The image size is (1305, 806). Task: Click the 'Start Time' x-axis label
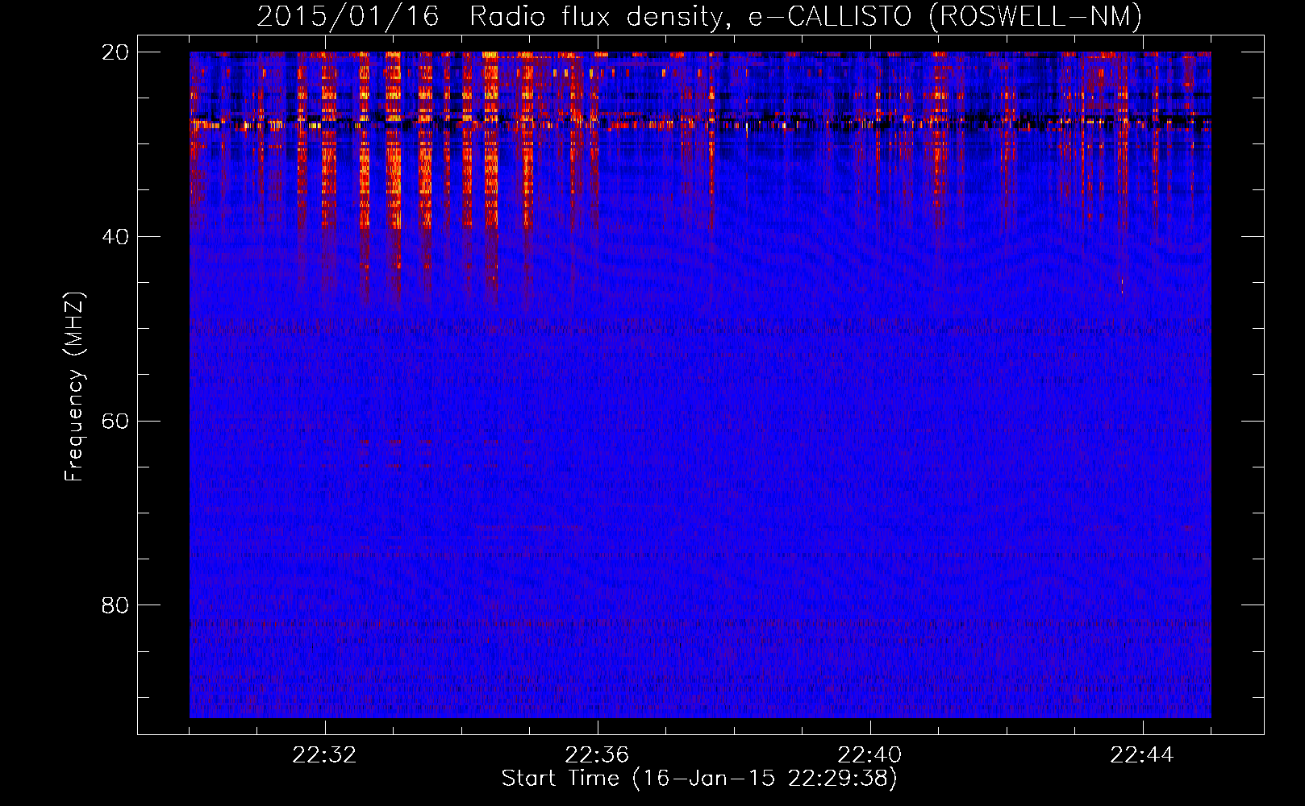(x=699, y=779)
